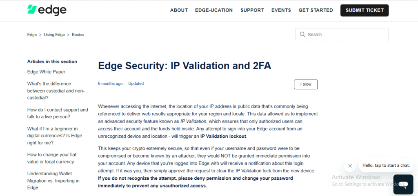Open the chat widget speech bubble icon
The height and width of the screenshot is (196, 418).
(x=403, y=184)
